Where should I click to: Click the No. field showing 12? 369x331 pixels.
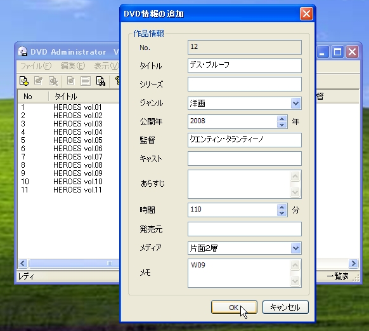(245, 47)
